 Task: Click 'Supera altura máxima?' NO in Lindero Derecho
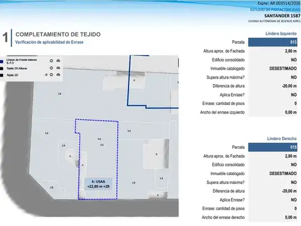[293, 182]
